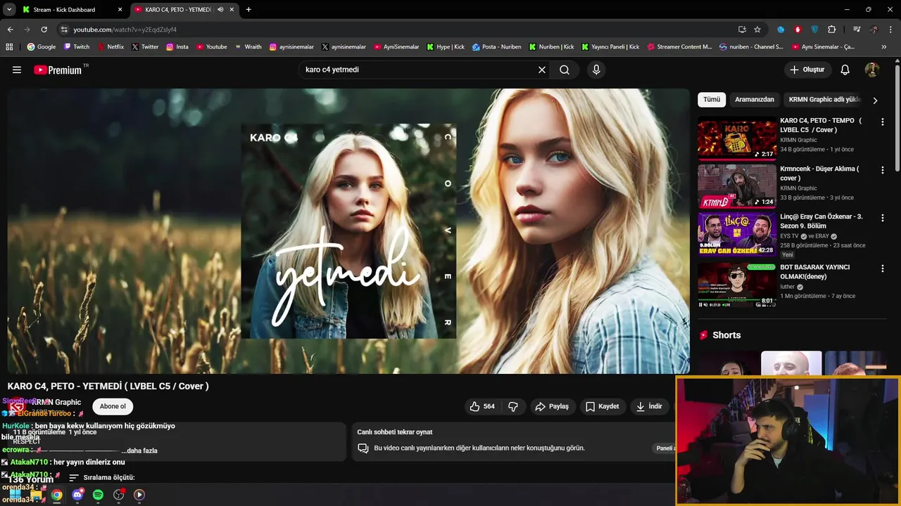Open options menu for Düşer Aklıma video
The height and width of the screenshot is (506, 901).
[x=882, y=170]
